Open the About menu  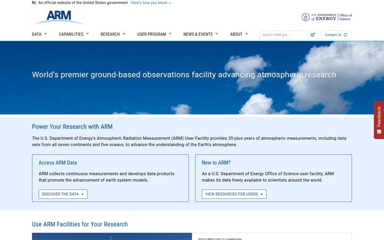coord(239,34)
